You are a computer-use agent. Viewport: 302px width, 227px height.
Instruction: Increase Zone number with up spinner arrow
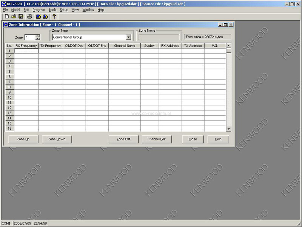[37, 36]
